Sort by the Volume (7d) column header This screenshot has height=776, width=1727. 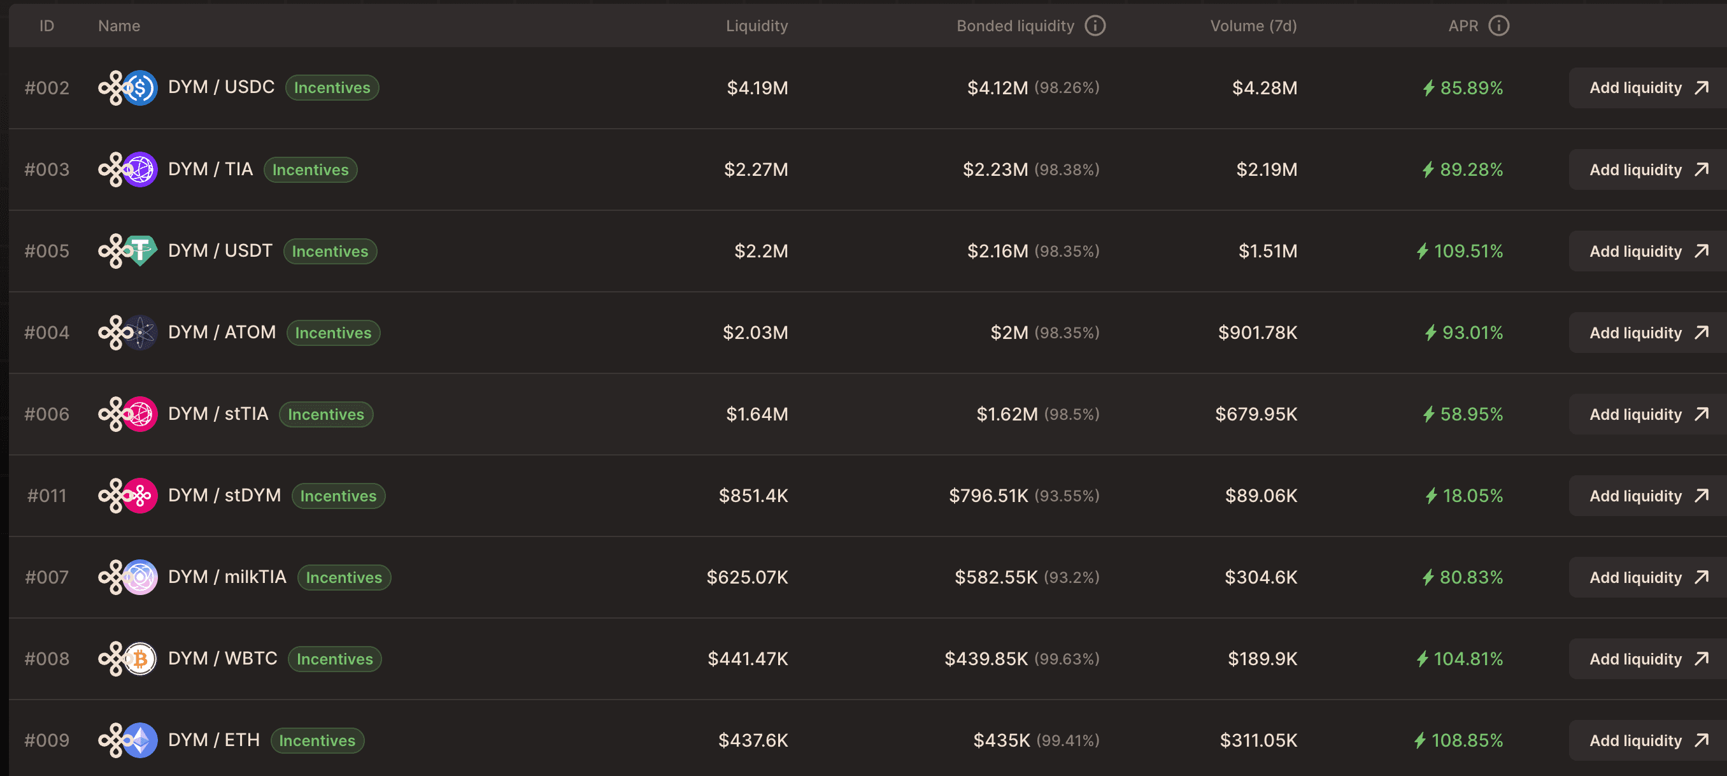click(x=1253, y=25)
